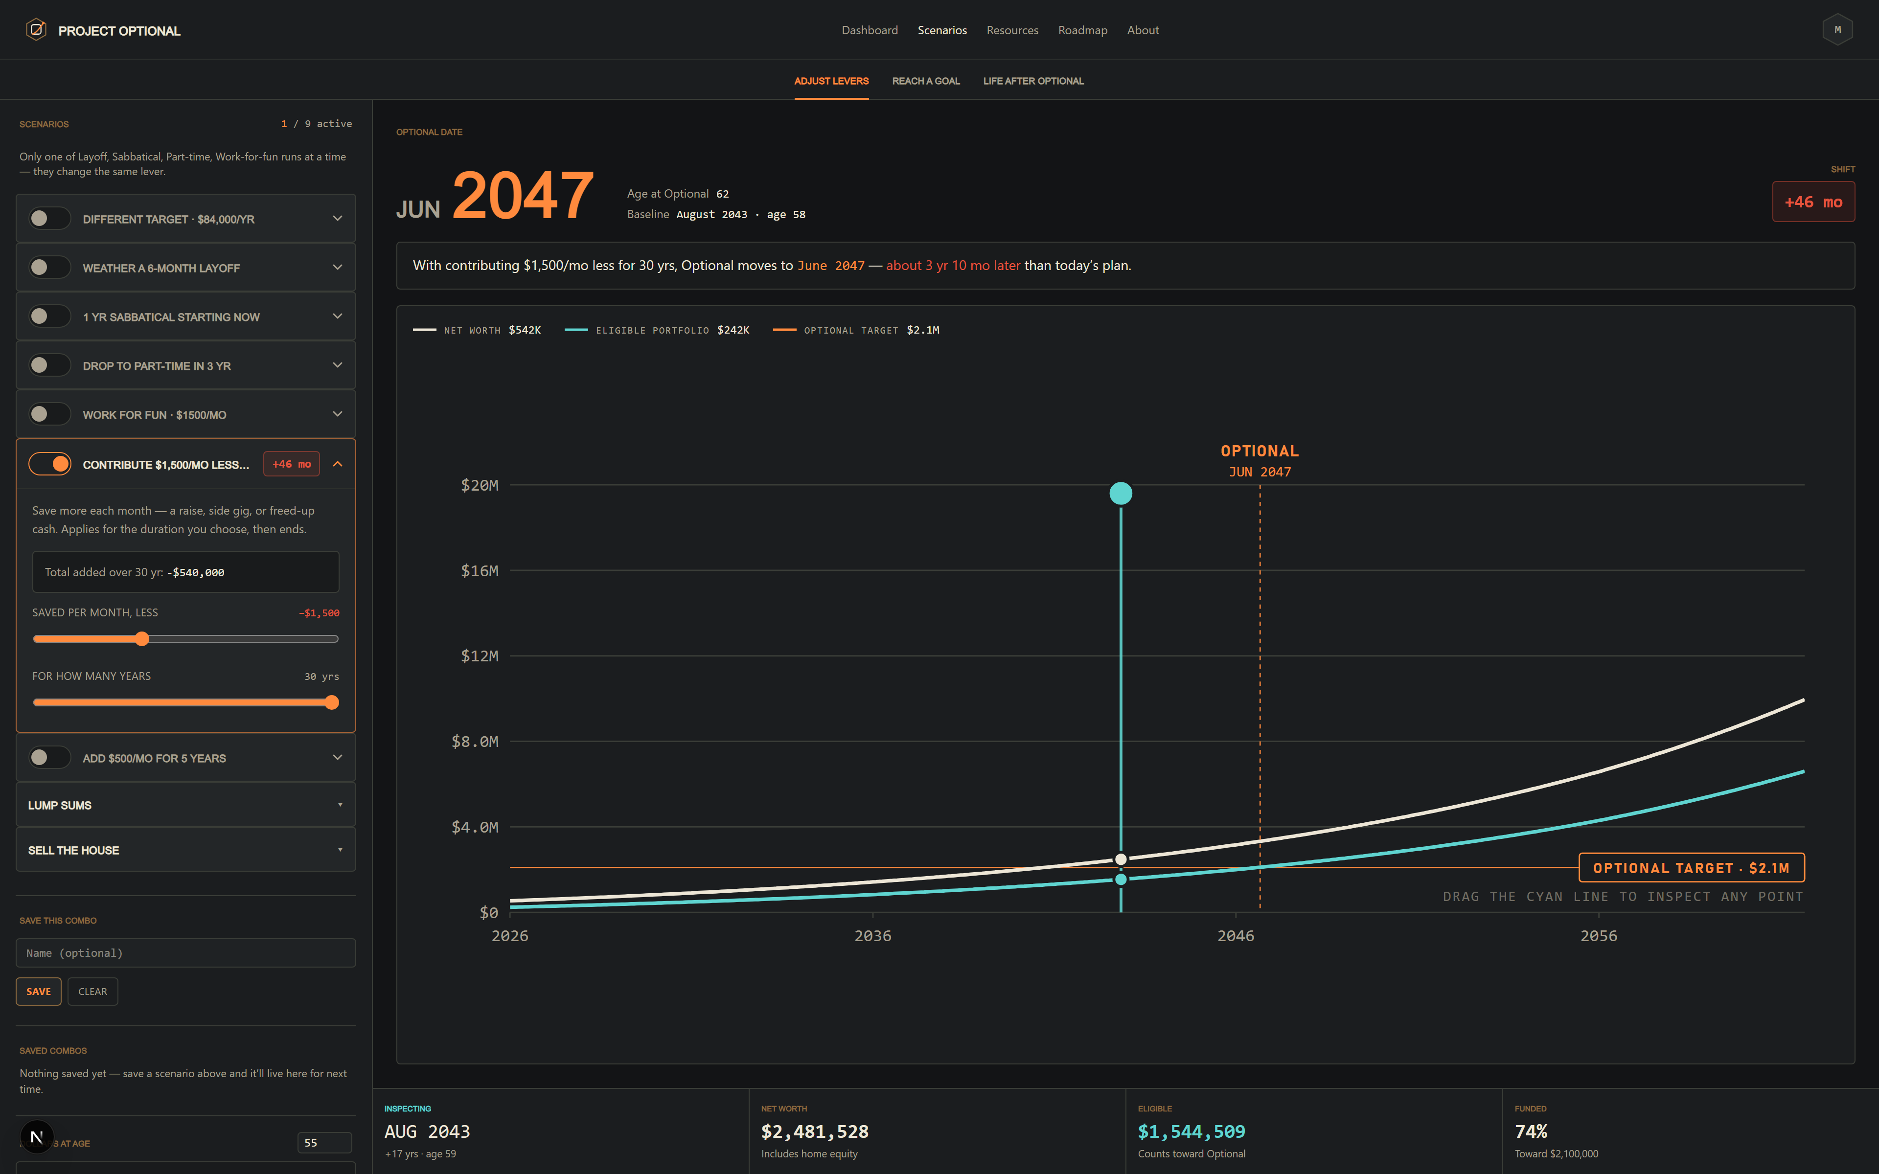Viewport: 1879px width, 1174px height.
Task: Open the Sell the House section
Action: (185, 850)
